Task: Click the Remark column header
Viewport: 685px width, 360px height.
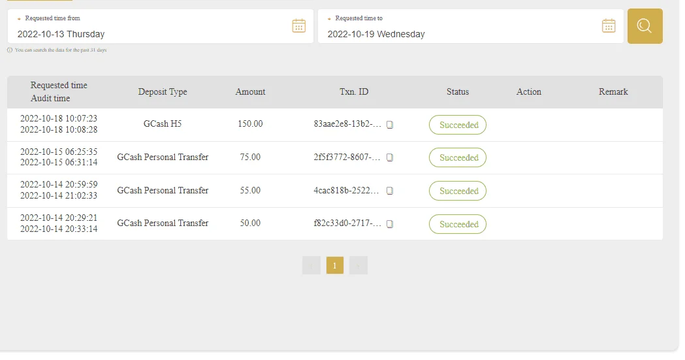Action: (613, 91)
